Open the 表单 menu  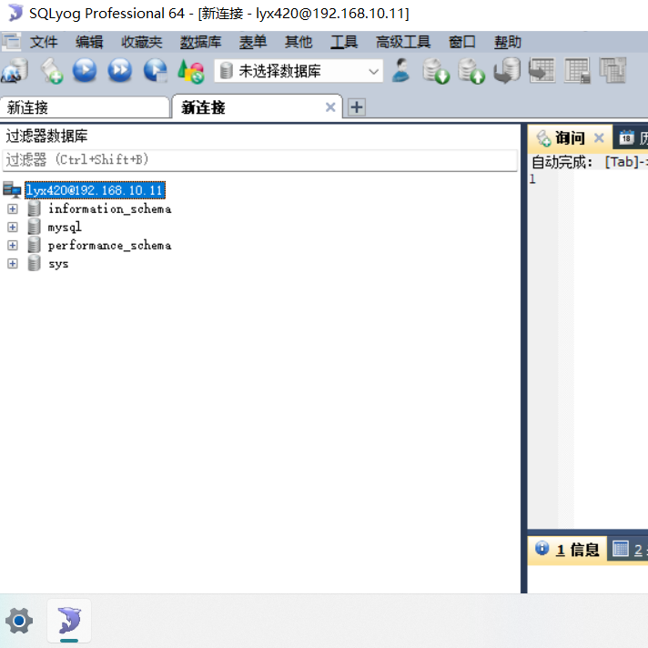[253, 42]
